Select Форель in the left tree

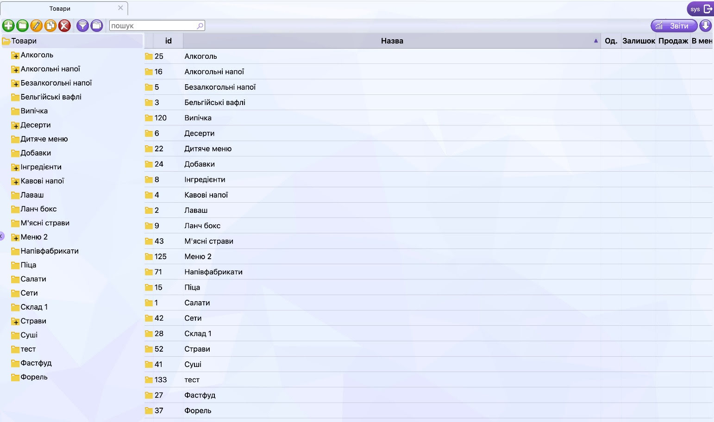pos(34,377)
